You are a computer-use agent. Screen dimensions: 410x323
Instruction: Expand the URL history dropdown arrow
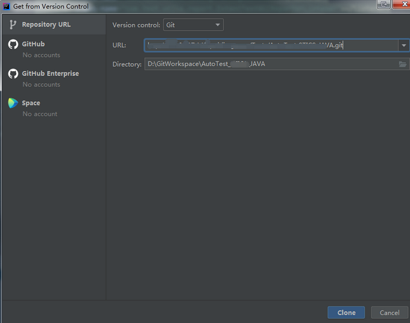403,45
